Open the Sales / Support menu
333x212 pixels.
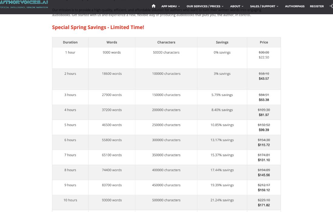tap(264, 6)
